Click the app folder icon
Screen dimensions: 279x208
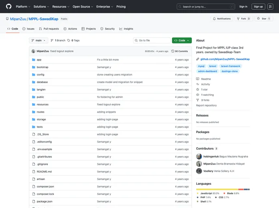tap(34, 60)
